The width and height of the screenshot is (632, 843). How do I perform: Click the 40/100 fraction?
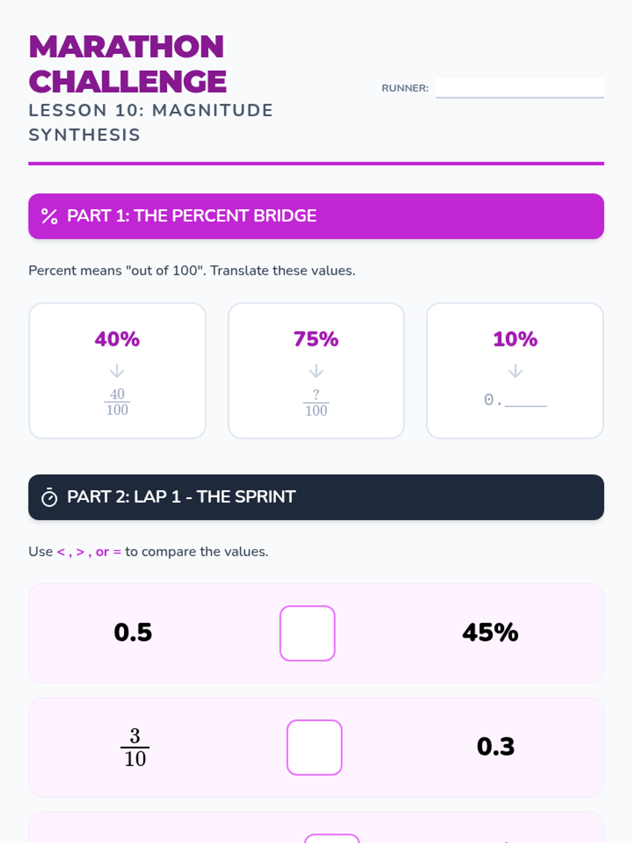tap(117, 402)
